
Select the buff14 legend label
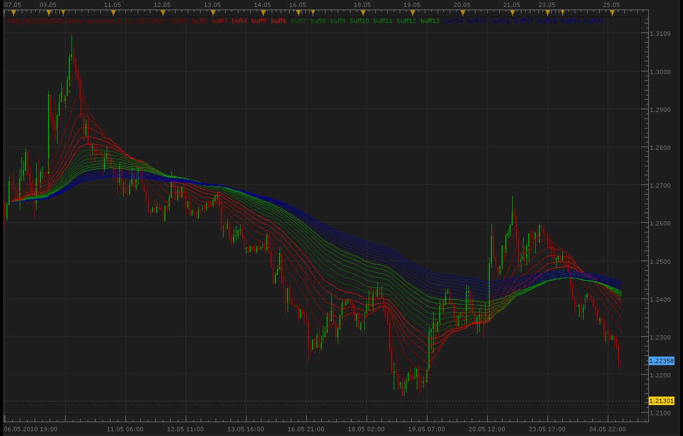pyautogui.click(x=454, y=21)
